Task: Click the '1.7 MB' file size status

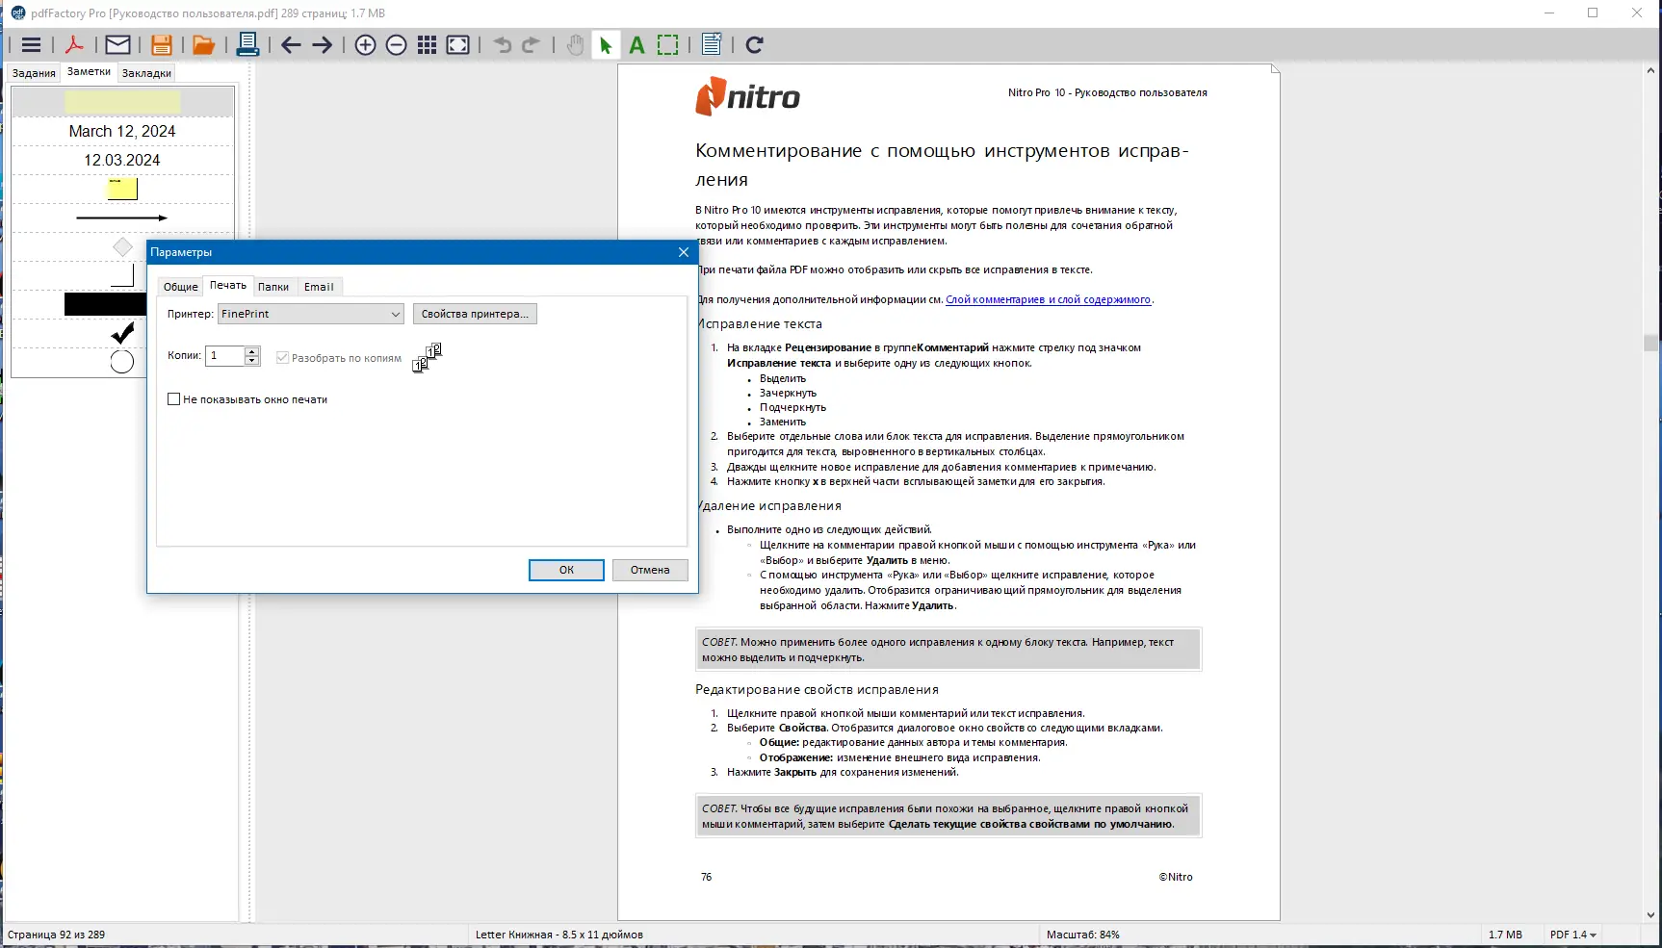Action: pos(1505,935)
